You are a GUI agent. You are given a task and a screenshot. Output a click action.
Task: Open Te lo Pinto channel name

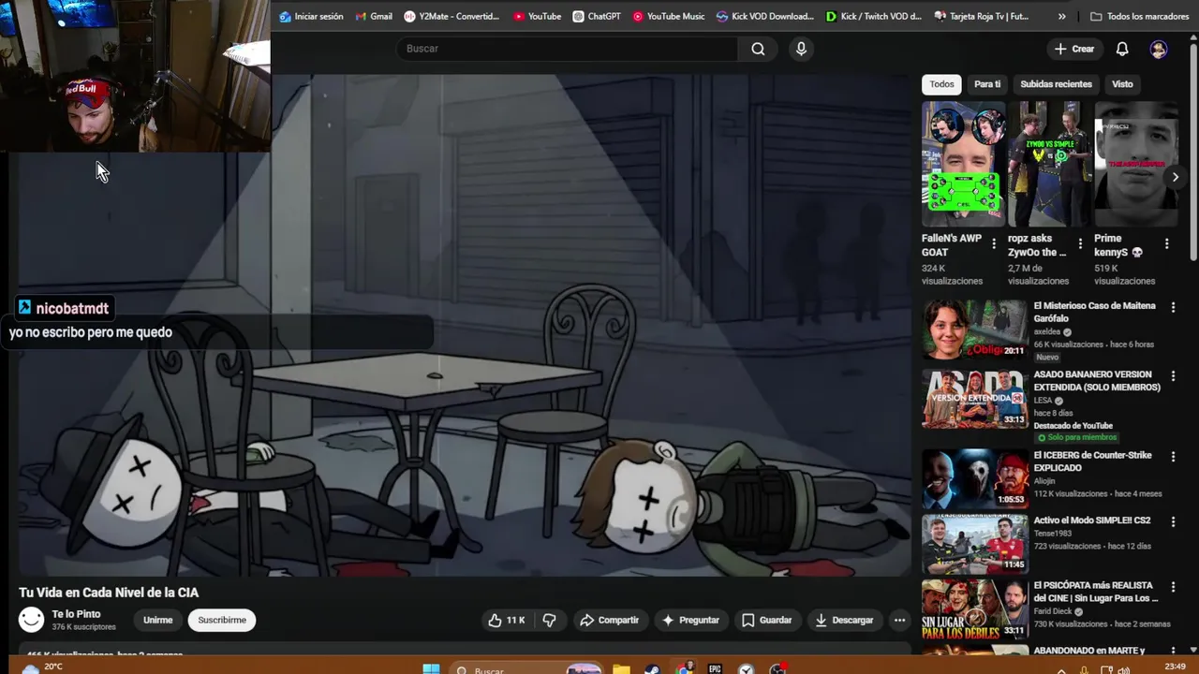click(x=76, y=614)
